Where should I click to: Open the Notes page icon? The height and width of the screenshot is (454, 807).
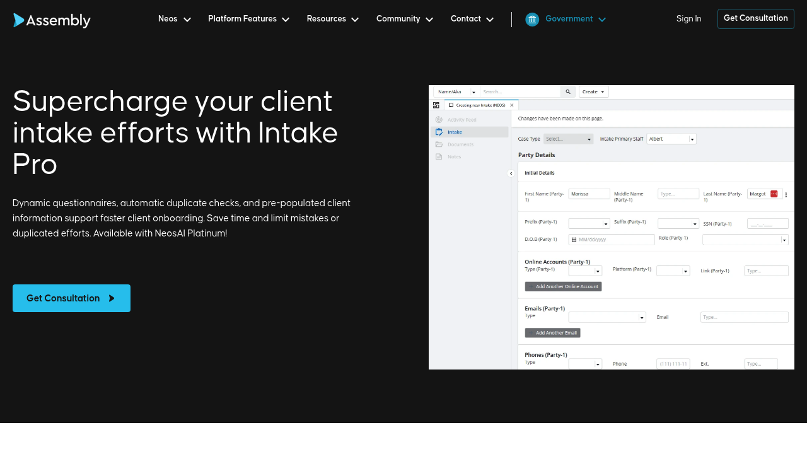tap(439, 156)
